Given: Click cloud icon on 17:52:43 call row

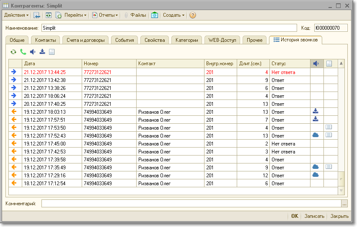Looking at the screenshot, I should [316, 135].
